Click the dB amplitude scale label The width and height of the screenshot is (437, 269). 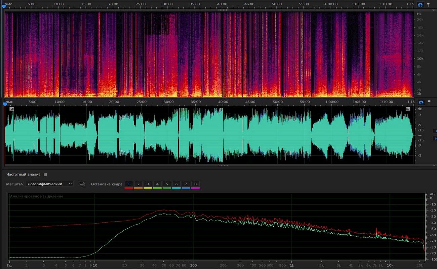420,109
